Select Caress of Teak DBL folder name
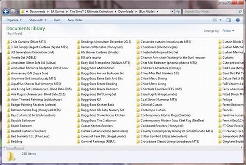Viewport: 246px width, 165px height. point(103,136)
